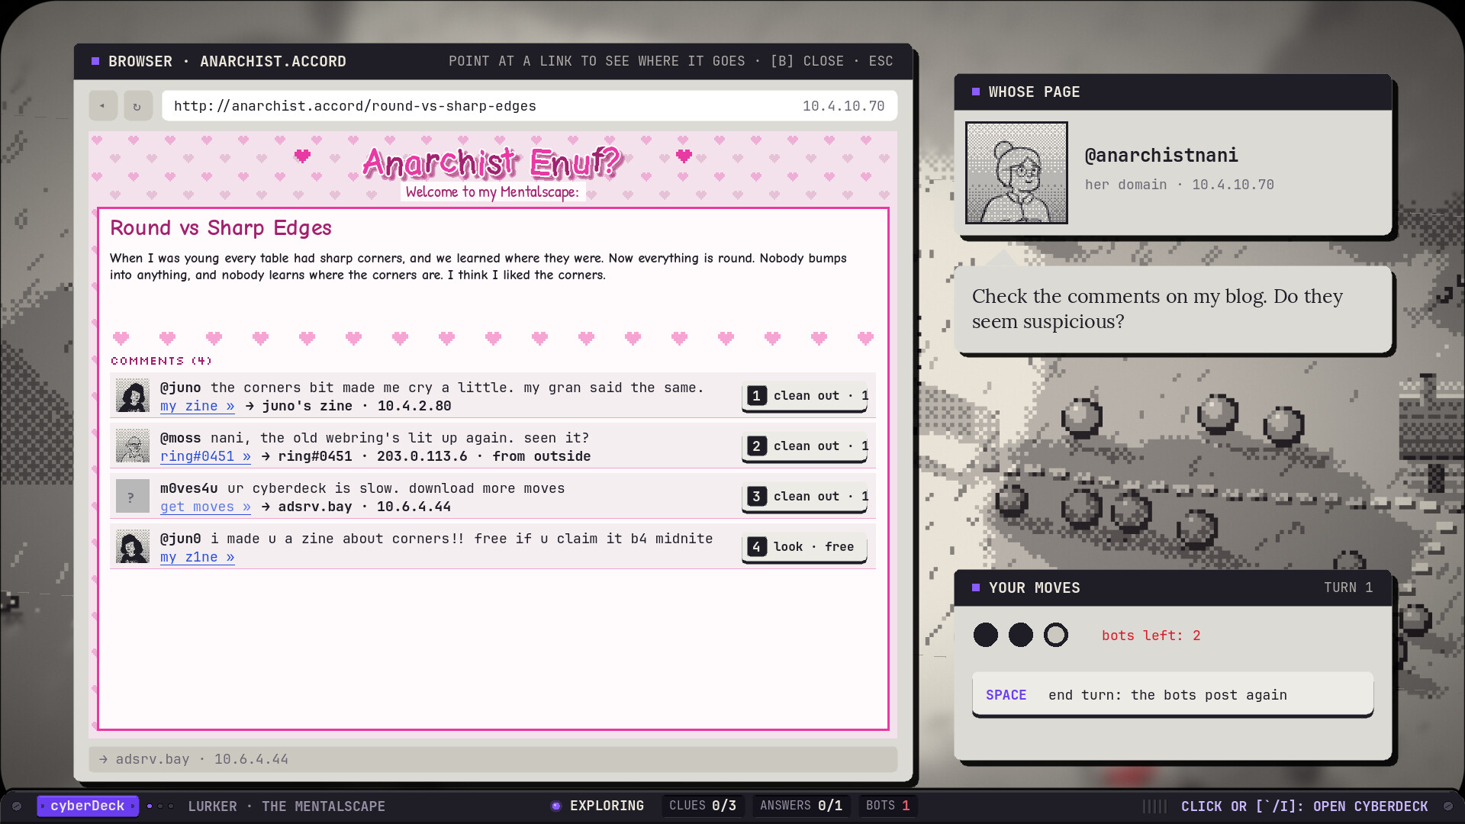The image size is (1465, 824).
Task: Click the 'bots left: 2' text
Action: point(1151,636)
